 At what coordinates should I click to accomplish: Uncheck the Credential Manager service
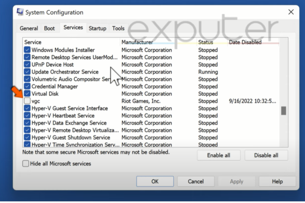coord(27,86)
